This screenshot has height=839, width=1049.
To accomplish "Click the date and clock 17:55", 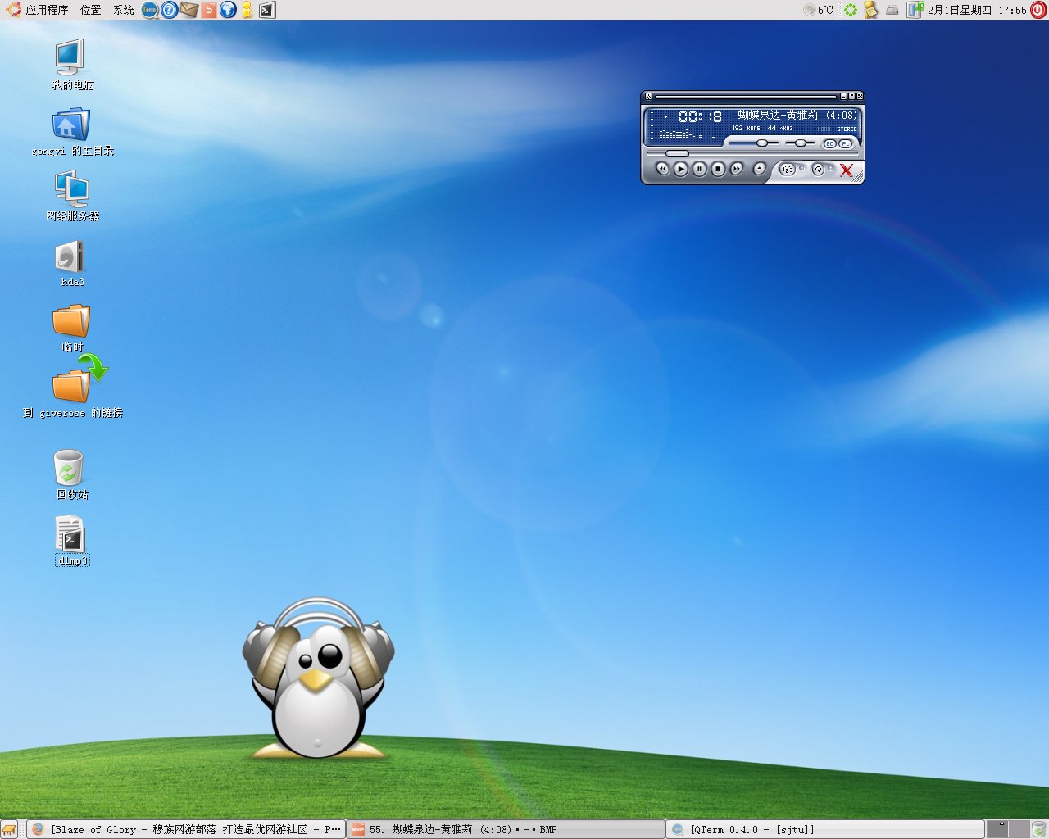I will [977, 10].
